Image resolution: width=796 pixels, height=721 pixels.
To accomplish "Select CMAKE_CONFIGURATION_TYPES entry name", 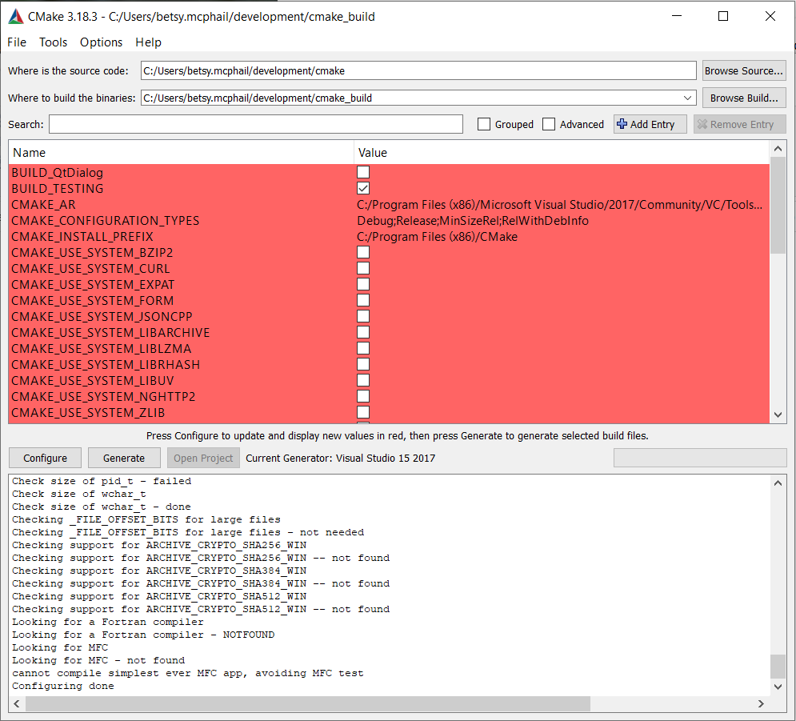I will [x=105, y=220].
